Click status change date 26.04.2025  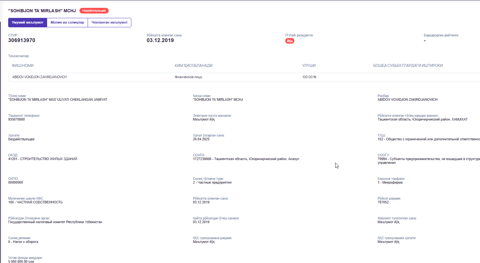click(x=201, y=139)
